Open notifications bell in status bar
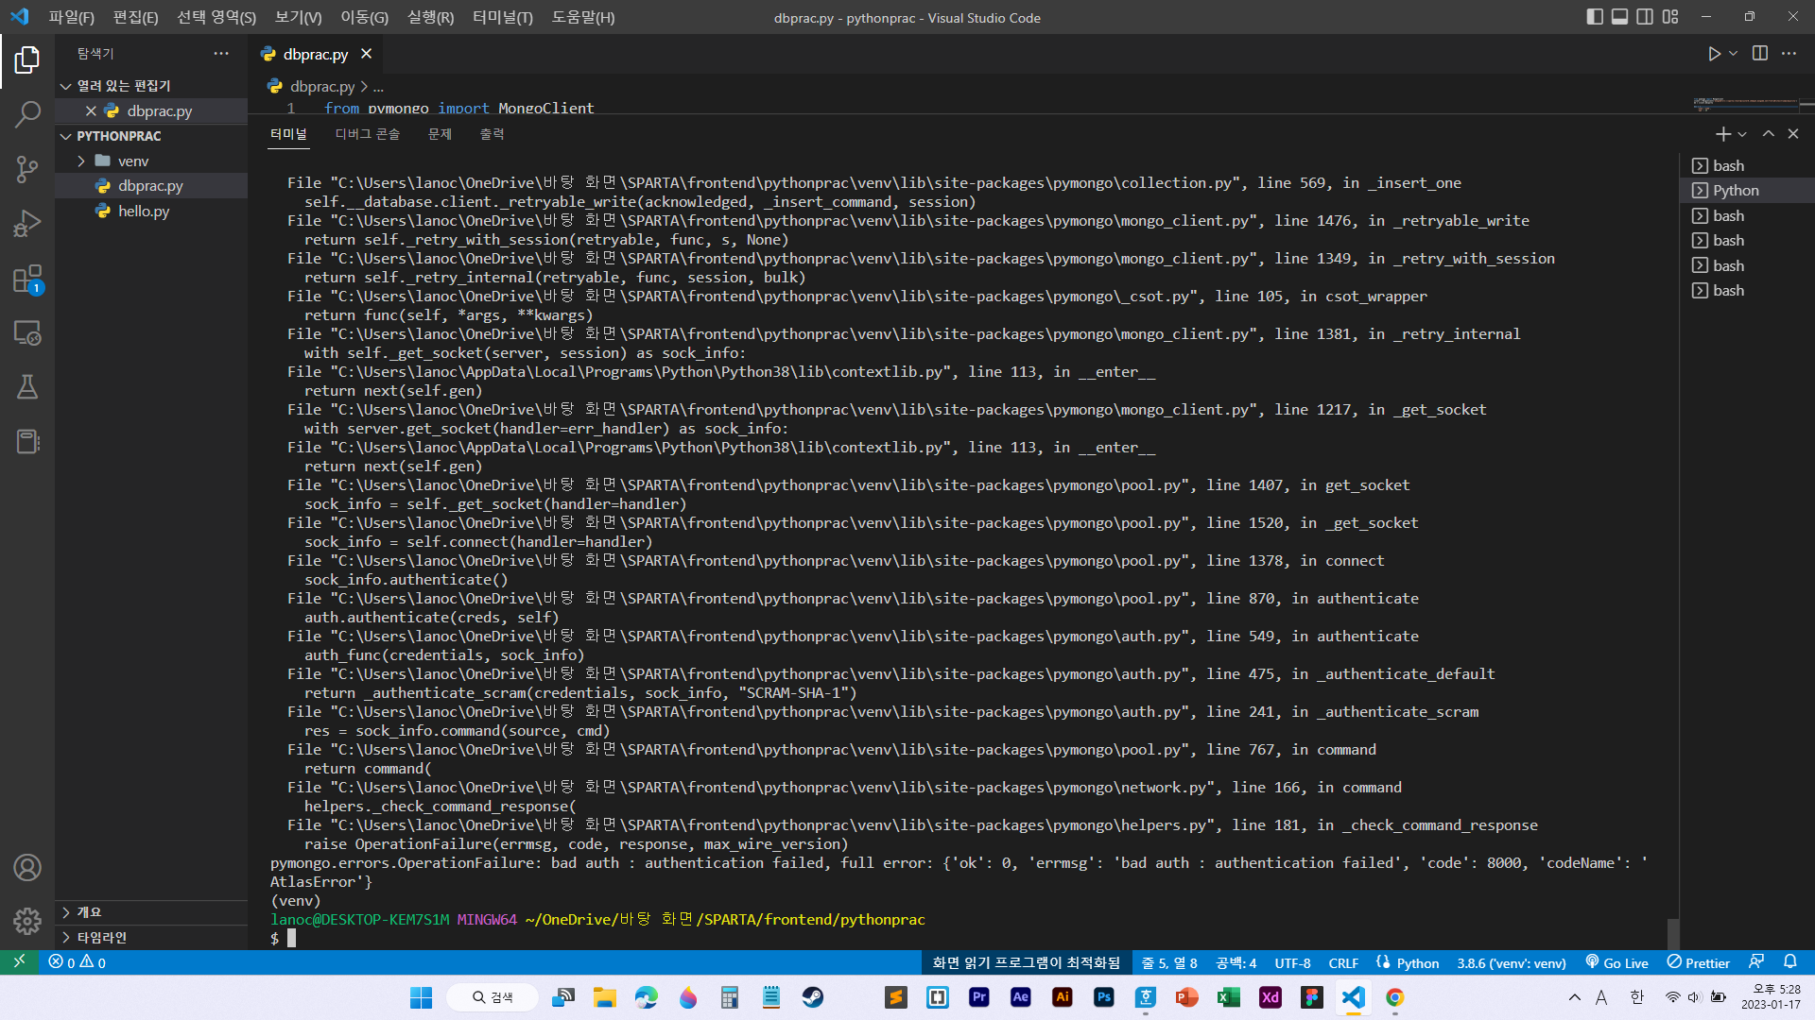Image resolution: width=1815 pixels, height=1020 pixels. (1790, 962)
